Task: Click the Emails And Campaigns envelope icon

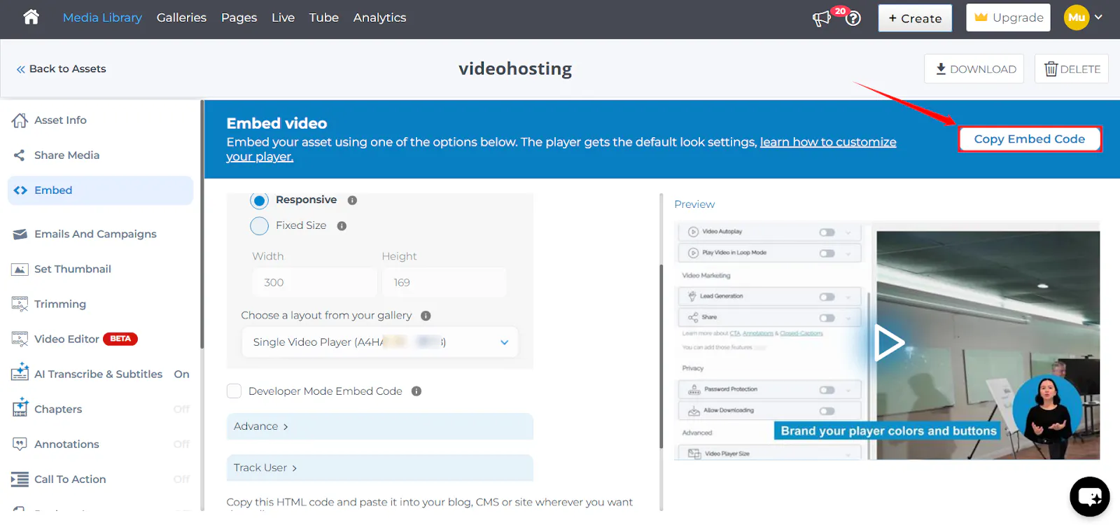Action: pos(20,234)
